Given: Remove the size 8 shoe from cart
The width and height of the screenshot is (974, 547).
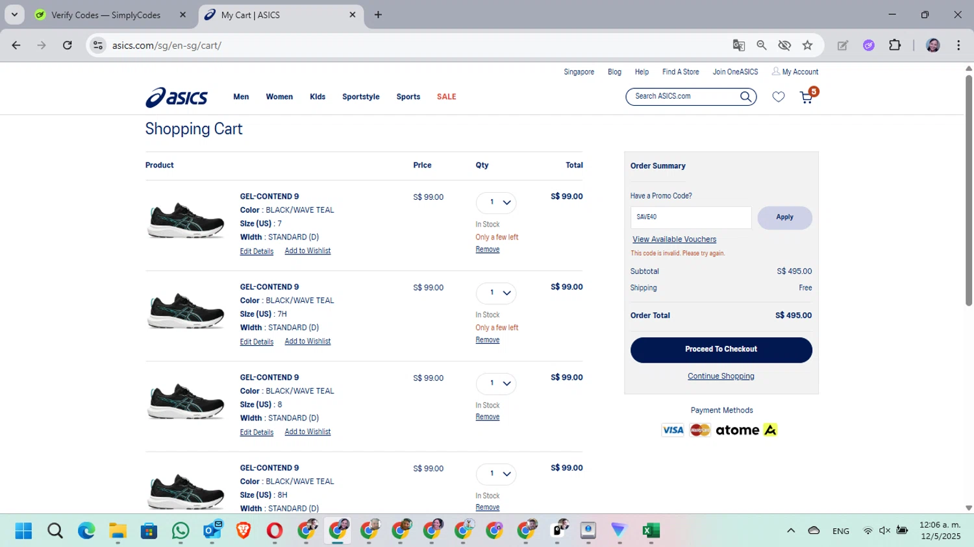Looking at the screenshot, I should [x=487, y=417].
